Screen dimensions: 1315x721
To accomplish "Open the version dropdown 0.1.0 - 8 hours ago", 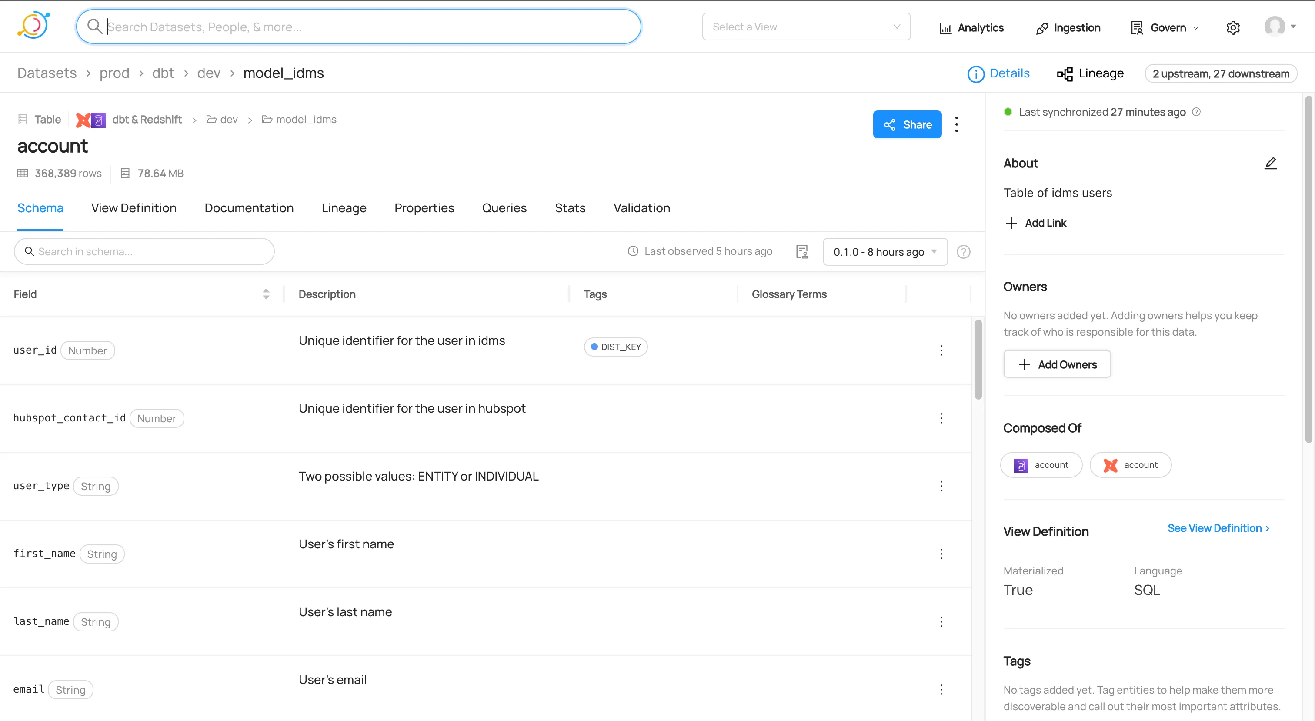I will pyautogui.click(x=884, y=251).
